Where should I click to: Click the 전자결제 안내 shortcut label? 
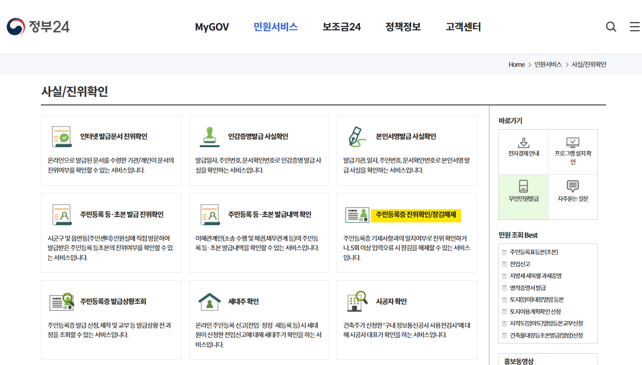coord(523,153)
